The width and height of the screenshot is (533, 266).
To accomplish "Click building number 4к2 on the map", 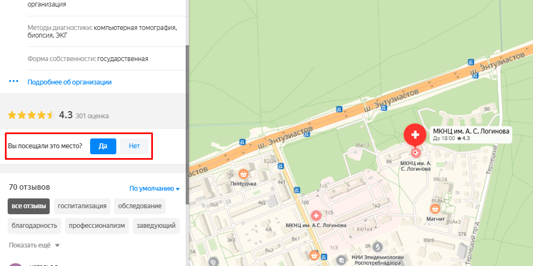I will coord(262,203).
